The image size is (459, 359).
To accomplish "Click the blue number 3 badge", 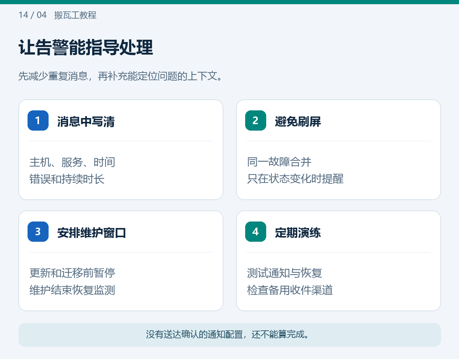I will (x=38, y=231).
